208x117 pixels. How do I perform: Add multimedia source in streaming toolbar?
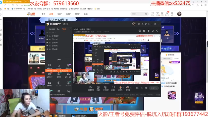point(113,88)
